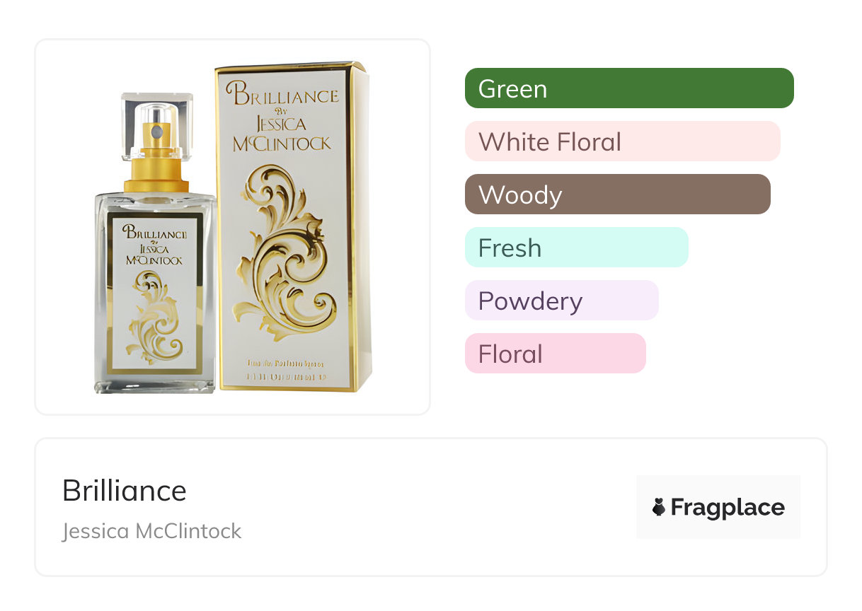This screenshot has width=862, height=611.
Task: Open the Brilliance perfume title
Action: coord(125,491)
